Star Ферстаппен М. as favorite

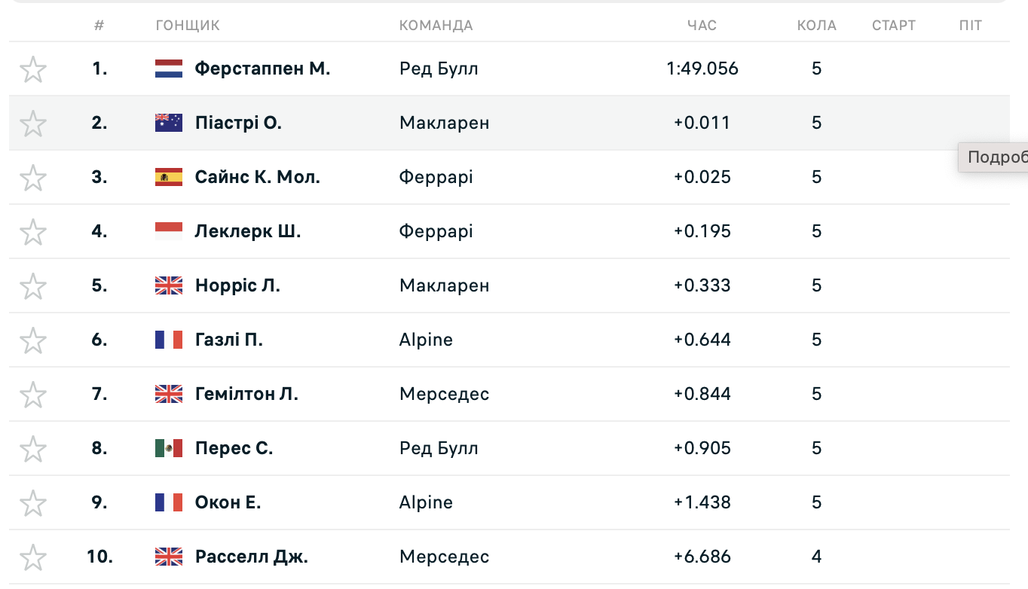(33, 69)
